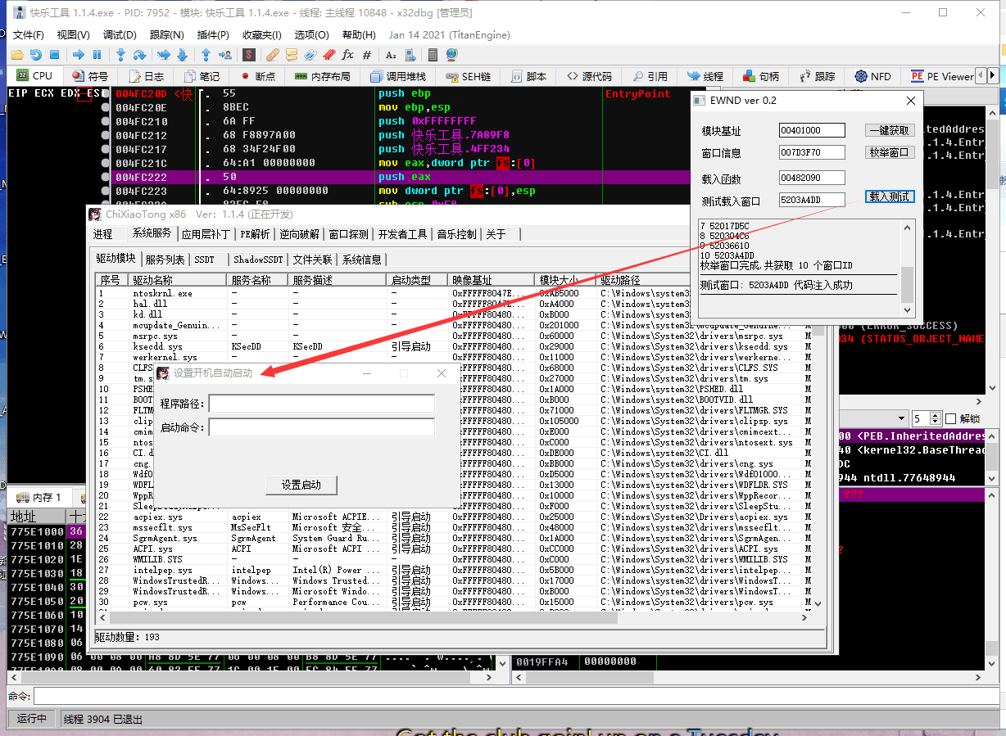Click the 模块基址 field in EWND
1006x736 pixels.
point(812,130)
